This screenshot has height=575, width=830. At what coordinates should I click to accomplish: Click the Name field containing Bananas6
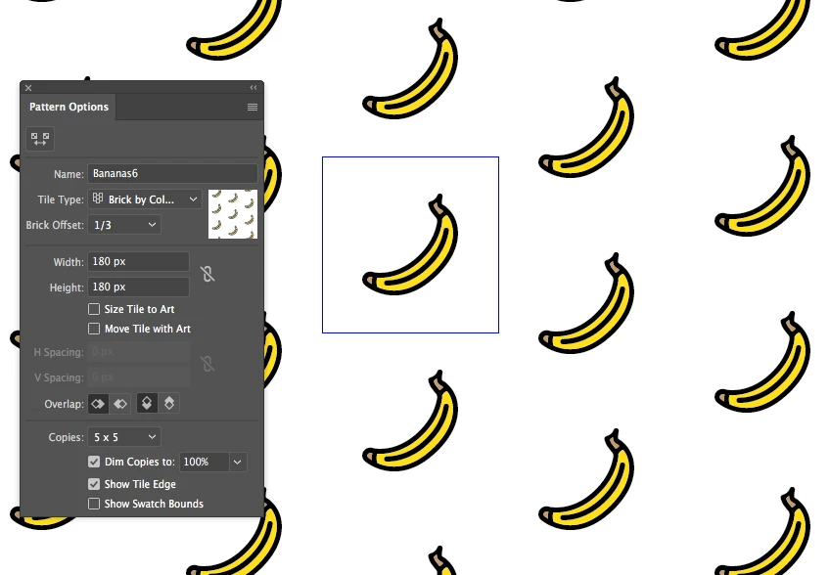(172, 173)
